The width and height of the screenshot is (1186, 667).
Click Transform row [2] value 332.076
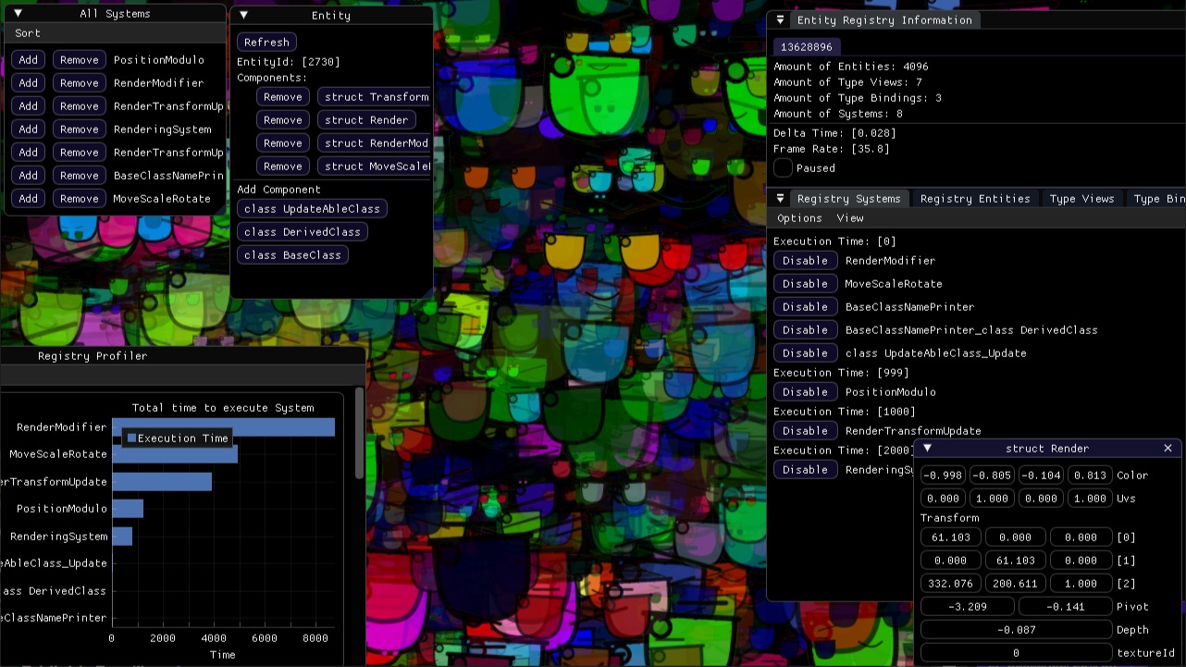point(951,583)
